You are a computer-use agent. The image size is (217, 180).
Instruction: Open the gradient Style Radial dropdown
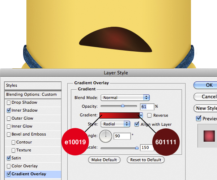click(115, 124)
